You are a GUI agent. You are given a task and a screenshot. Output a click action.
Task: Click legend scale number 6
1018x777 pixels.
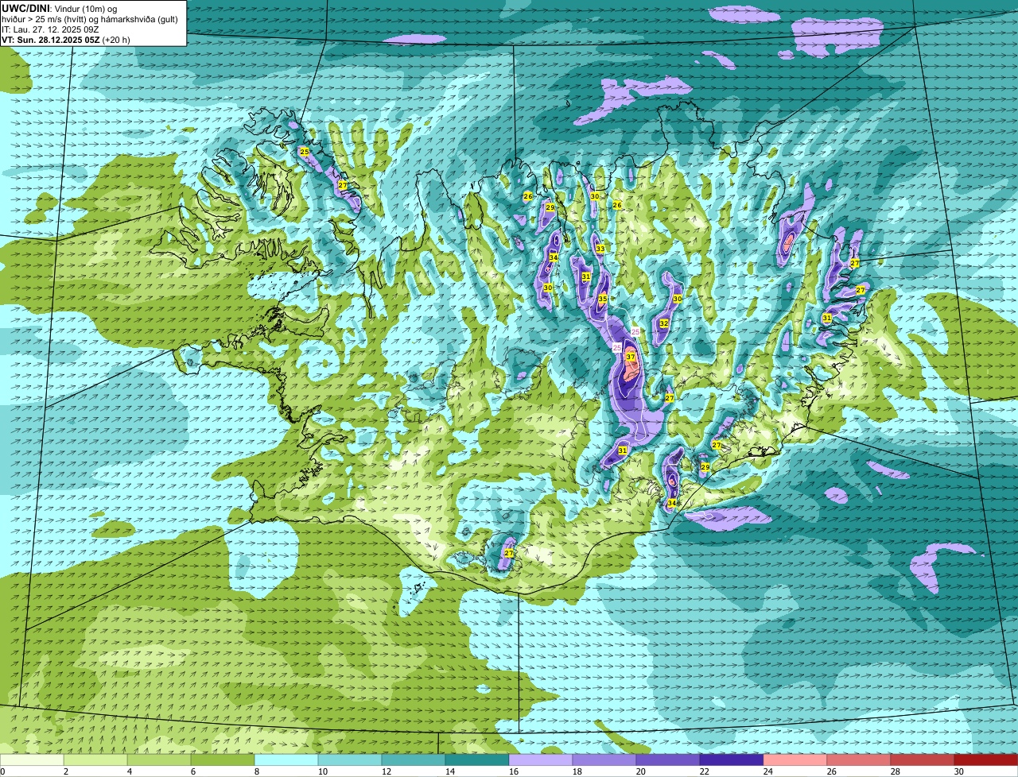192,771
